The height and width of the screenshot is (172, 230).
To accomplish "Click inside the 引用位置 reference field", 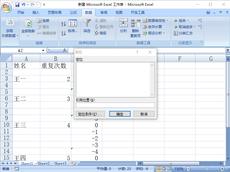I will (115, 105).
